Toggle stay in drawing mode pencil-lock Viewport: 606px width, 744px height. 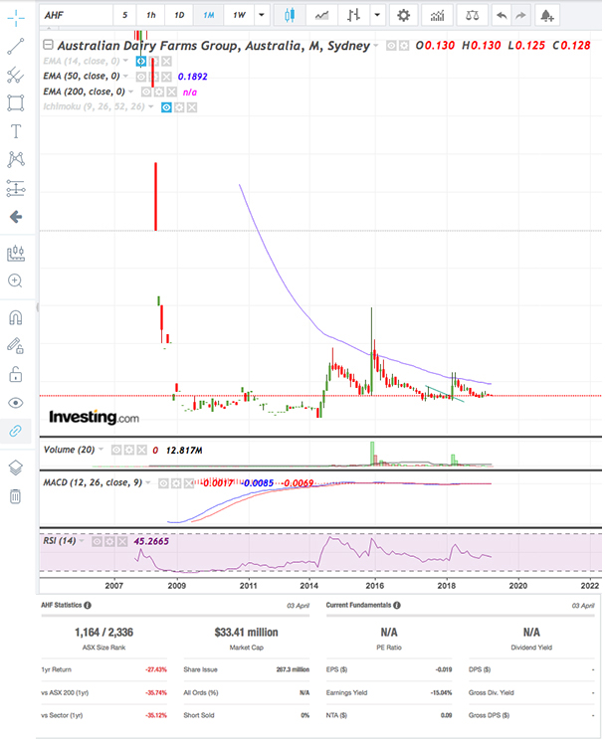coord(16,346)
